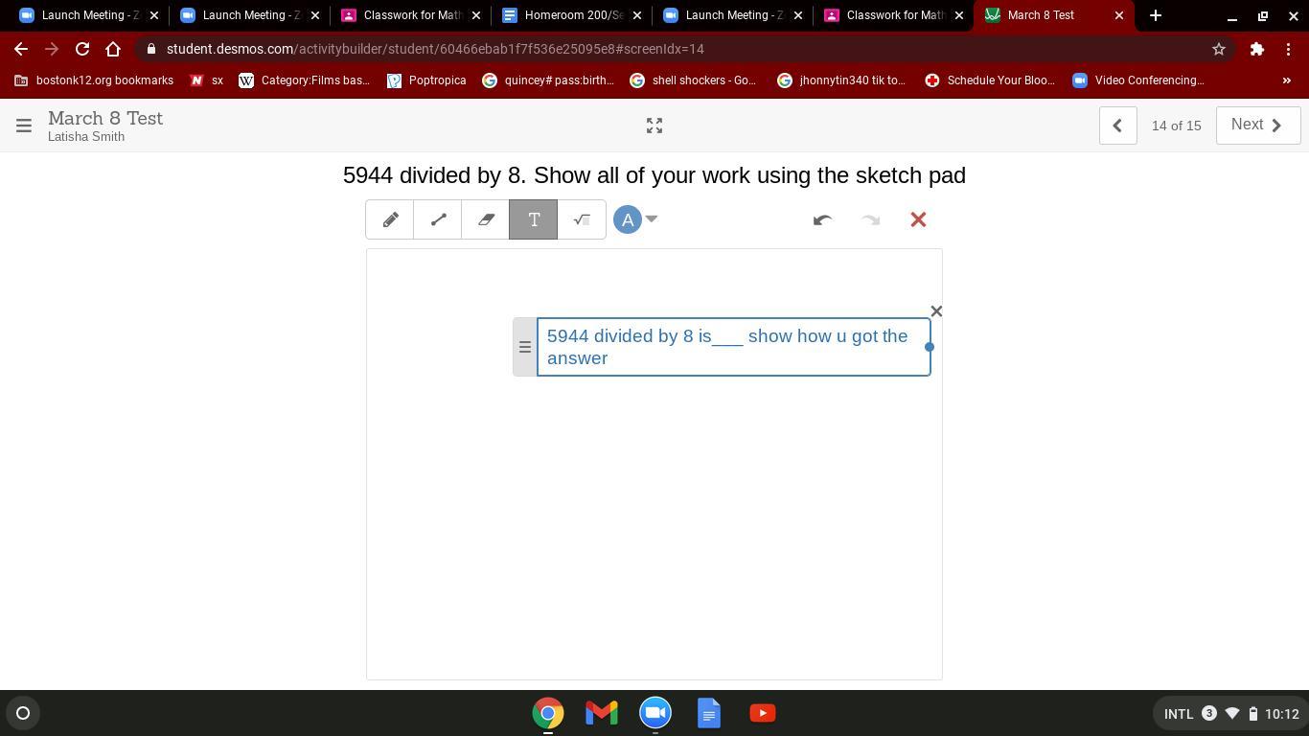The height and width of the screenshot is (736, 1309).
Task: Open YouTube from the shelf
Action: (x=763, y=713)
